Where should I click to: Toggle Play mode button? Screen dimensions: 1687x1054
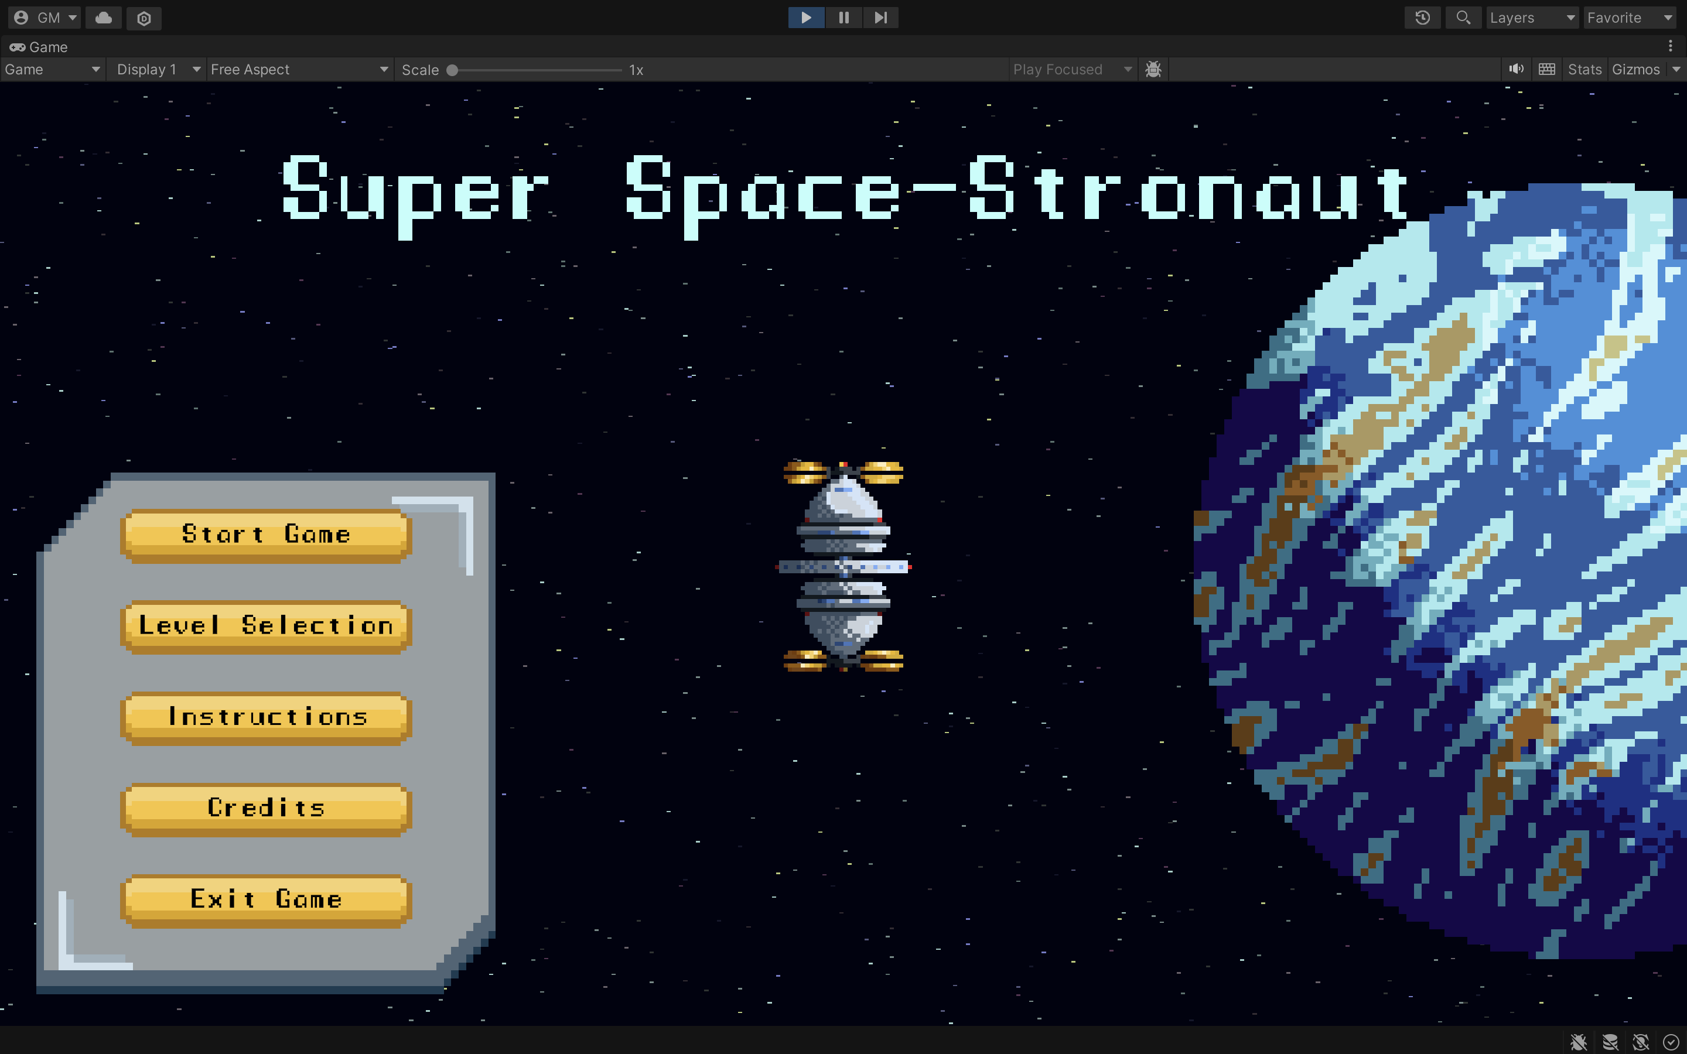click(x=806, y=18)
